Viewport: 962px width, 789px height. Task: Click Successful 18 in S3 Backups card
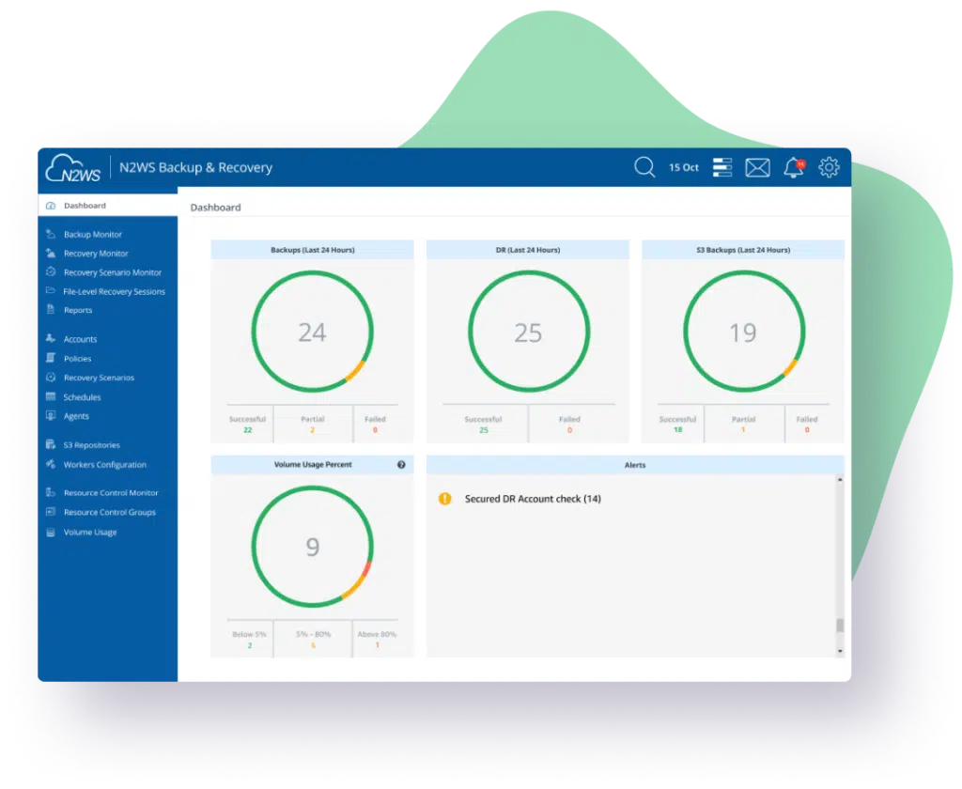[x=678, y=424]
